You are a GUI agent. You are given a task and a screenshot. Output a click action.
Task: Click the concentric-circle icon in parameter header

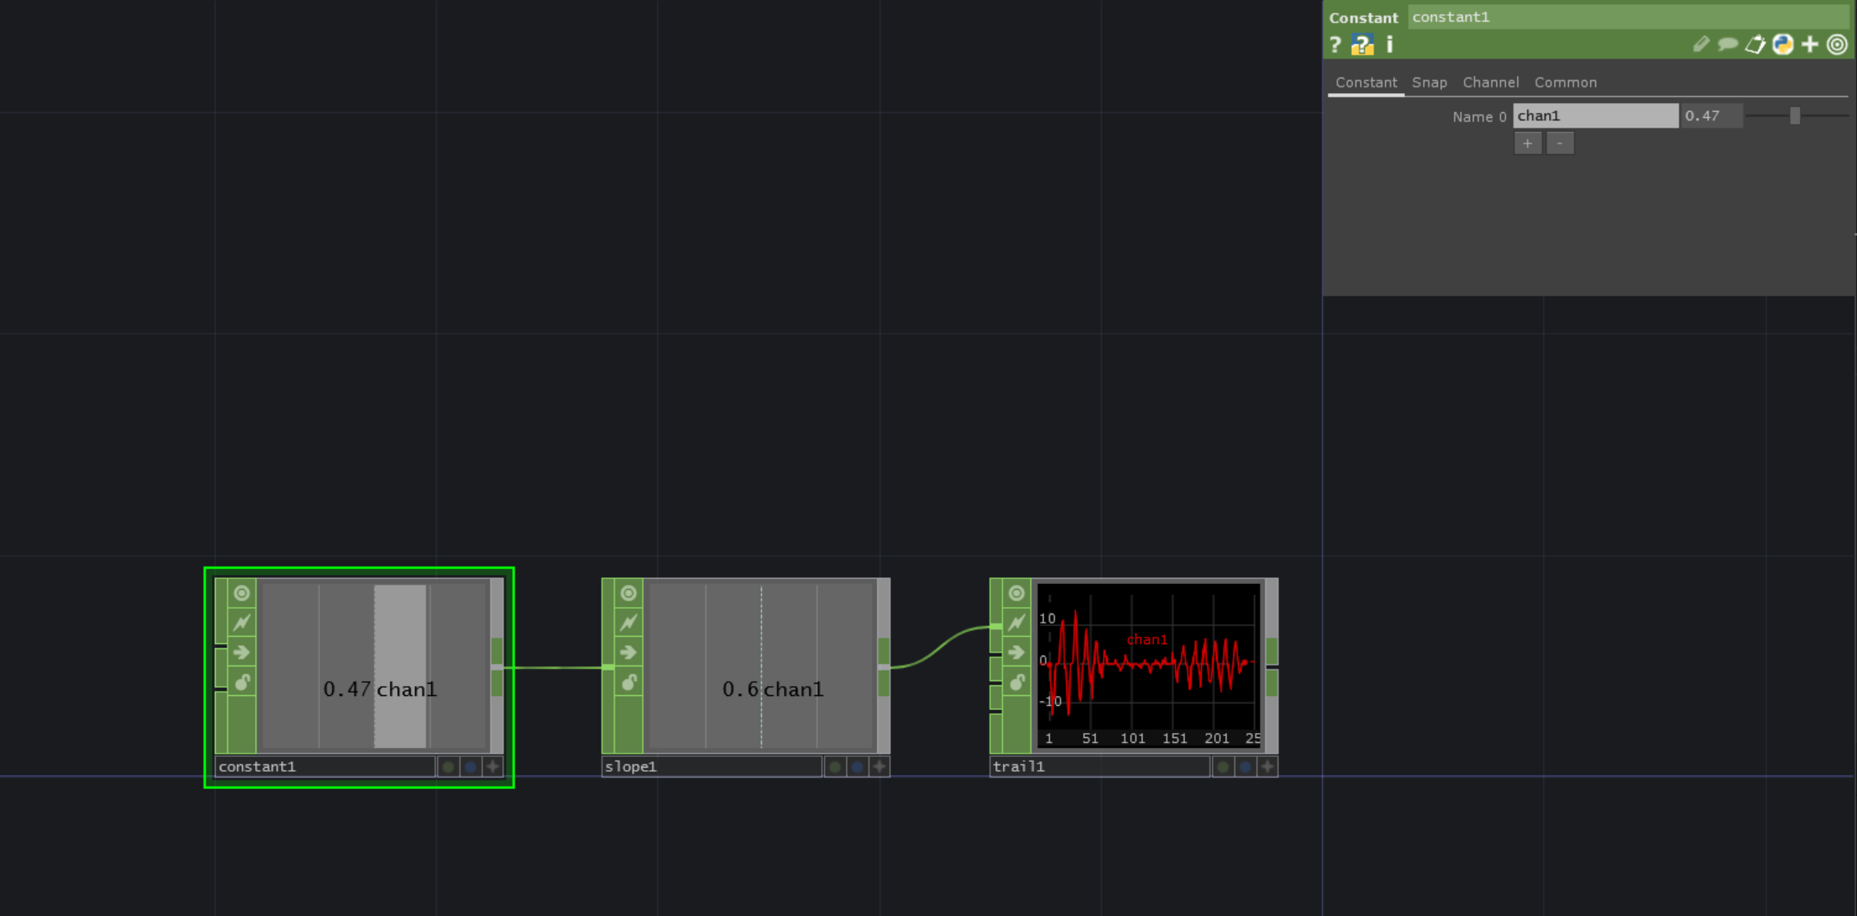1837,44
